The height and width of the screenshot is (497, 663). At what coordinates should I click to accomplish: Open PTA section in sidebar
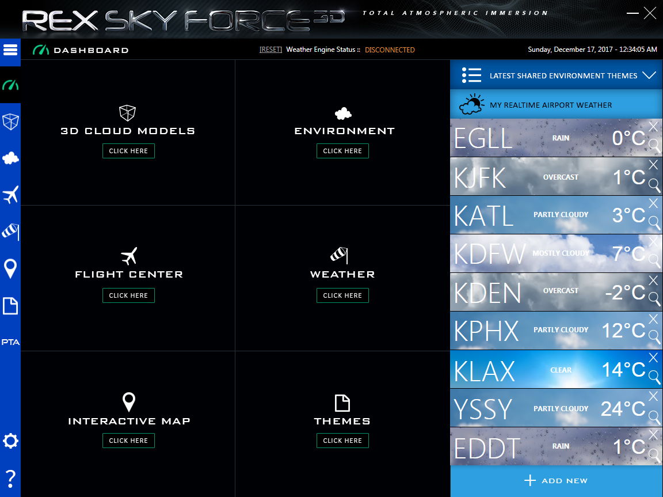point(10,342)
